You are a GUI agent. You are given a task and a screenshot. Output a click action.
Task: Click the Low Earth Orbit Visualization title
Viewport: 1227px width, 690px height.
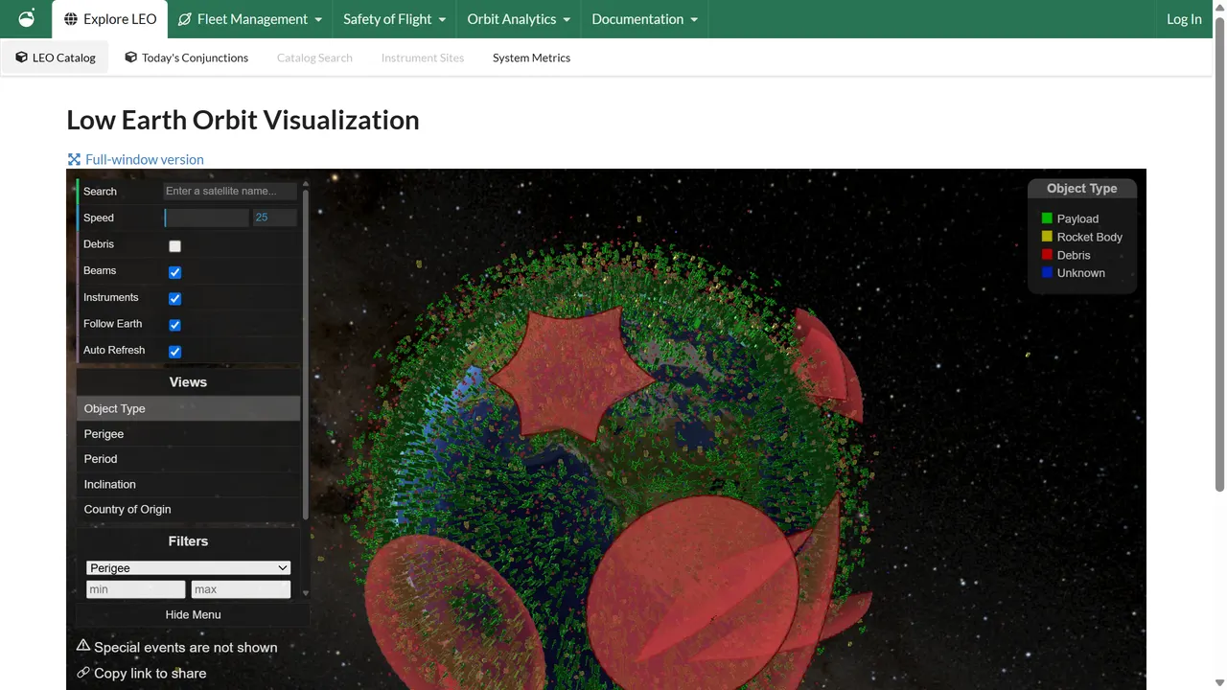pos(243,120)
